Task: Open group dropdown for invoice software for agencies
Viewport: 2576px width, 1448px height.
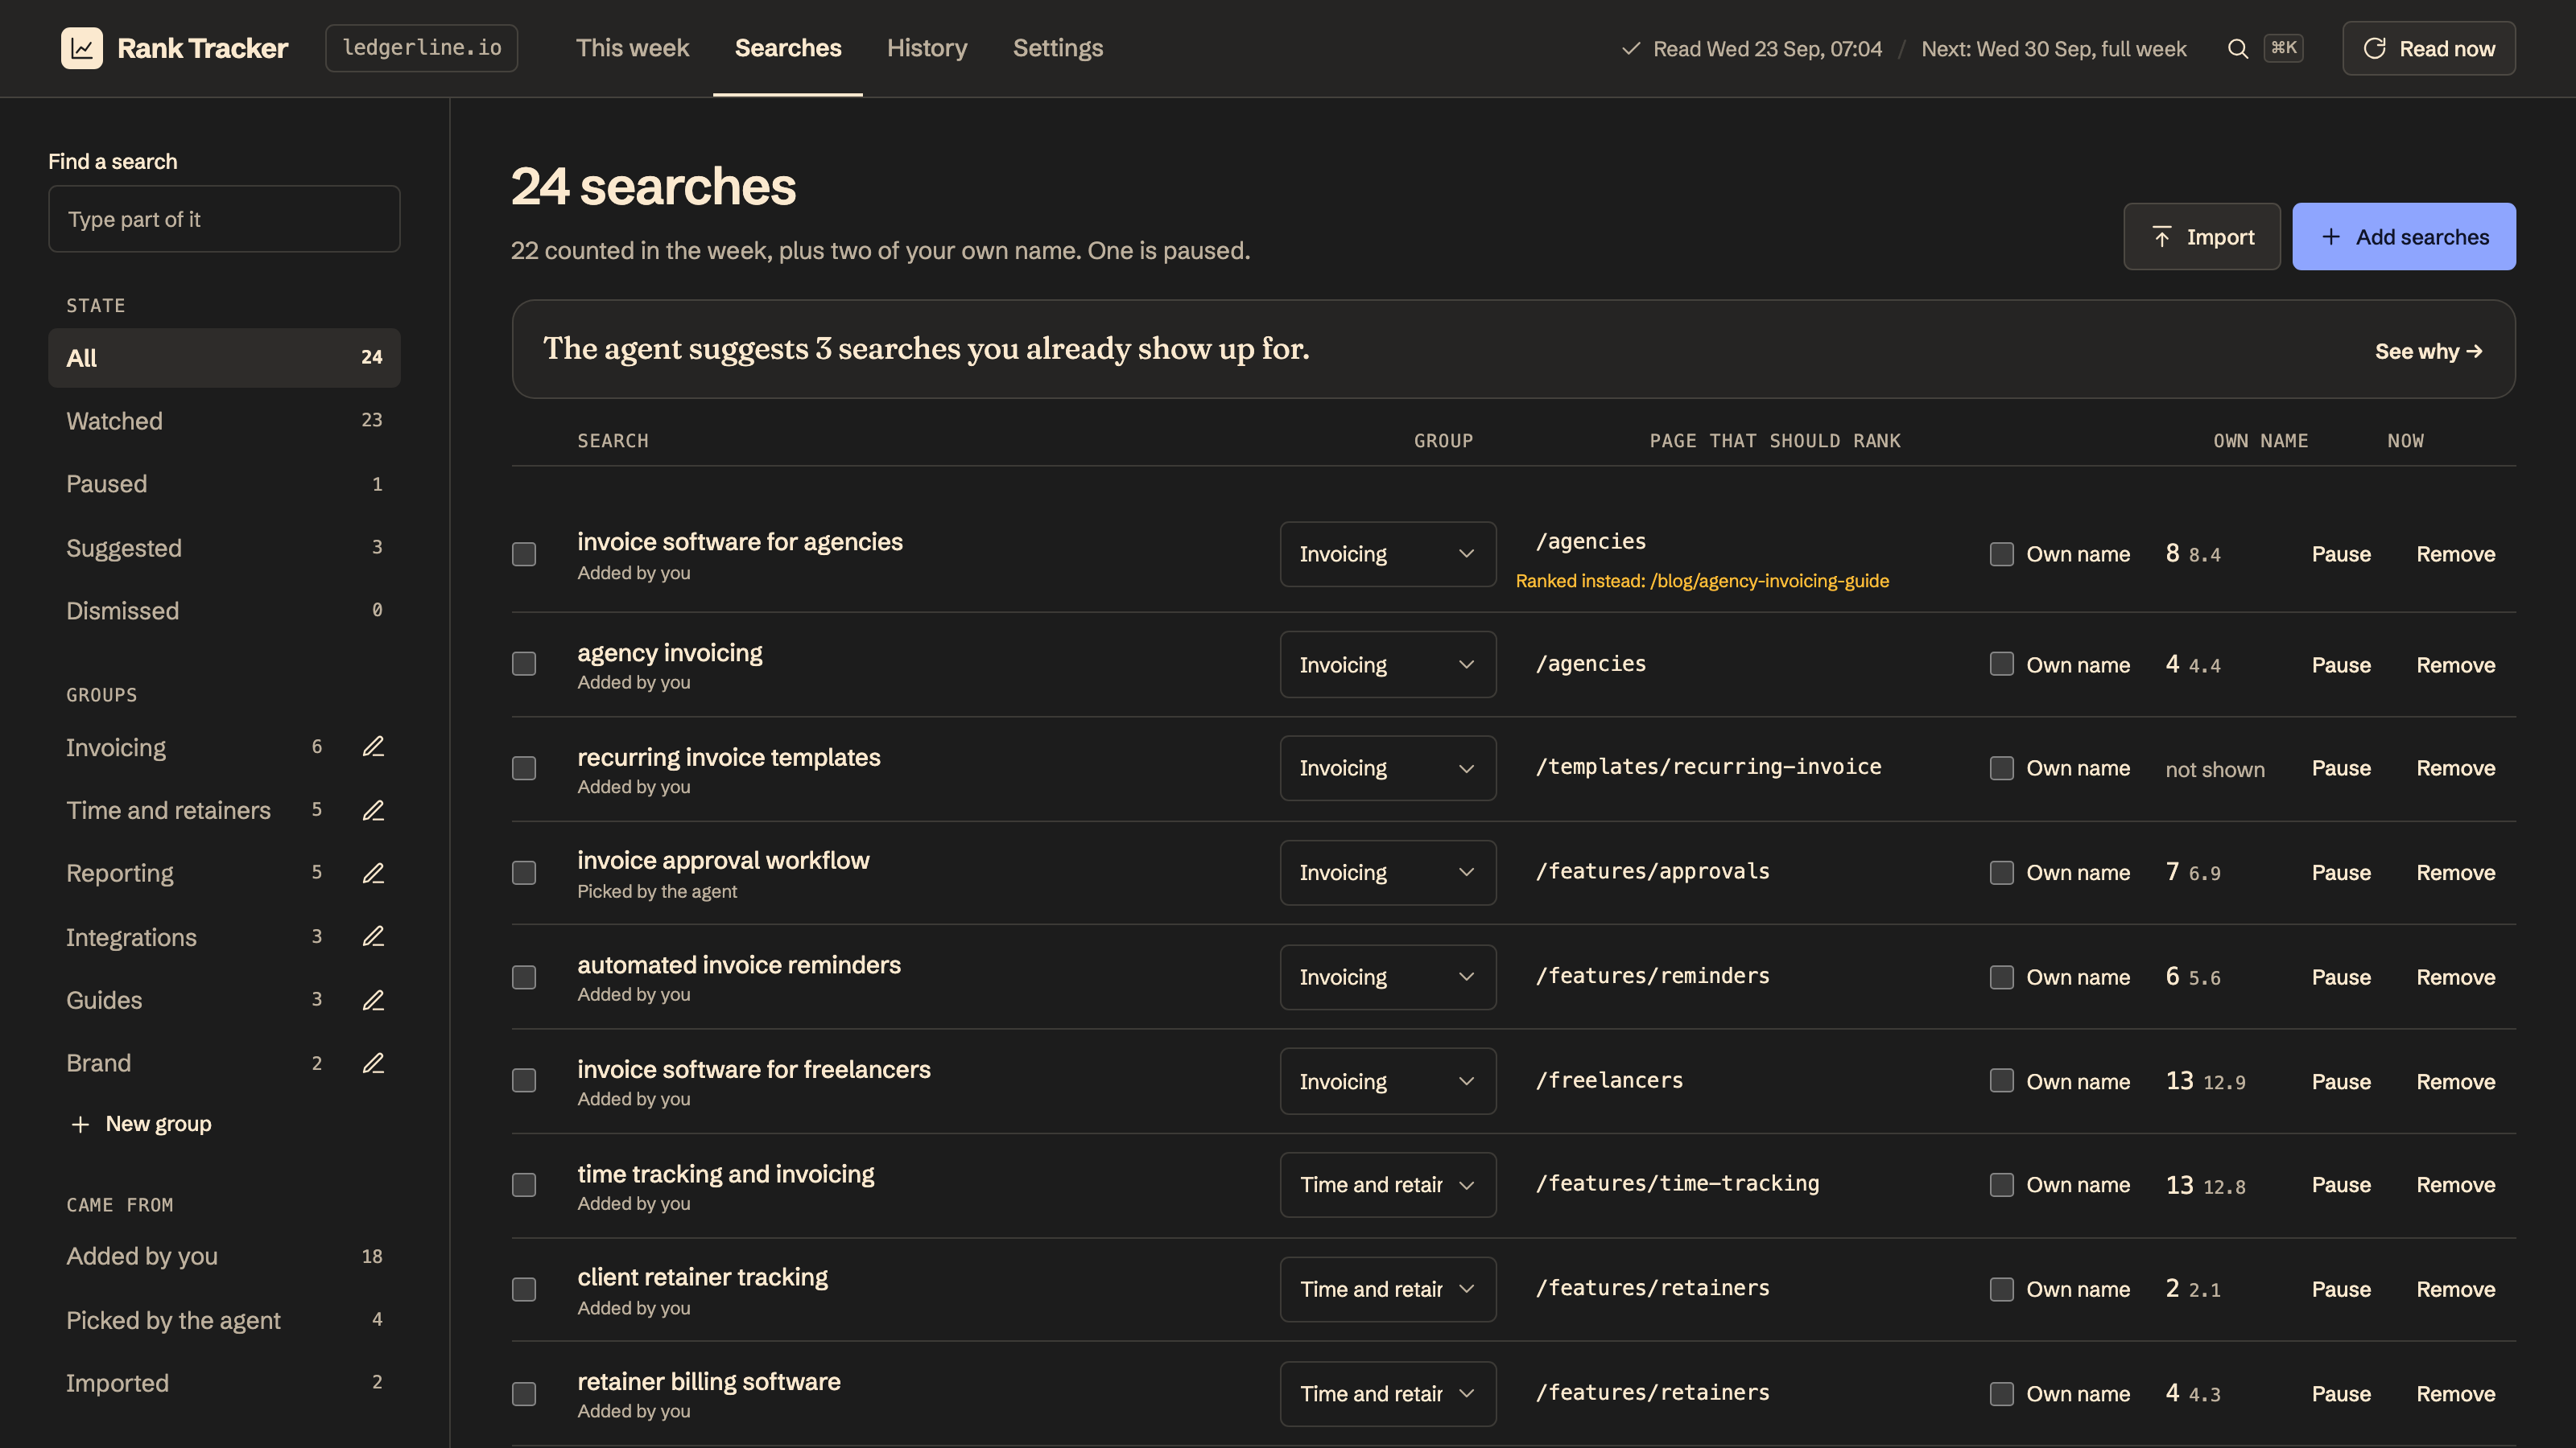Action: tap(1388, 553)
